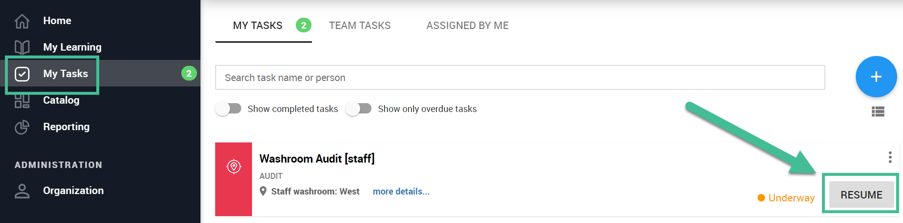Viewport: 903px width, 223px height.
Task: Click the Home house icon
Action: 22,21
